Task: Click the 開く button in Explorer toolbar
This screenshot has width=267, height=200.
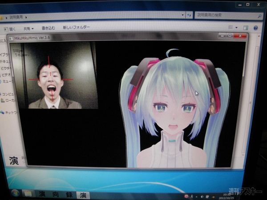Action: point(10,29)
